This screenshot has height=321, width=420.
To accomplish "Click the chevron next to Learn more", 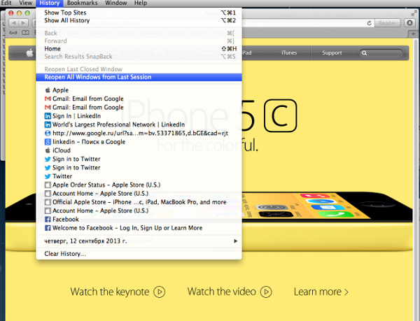I will pos(346,292).
